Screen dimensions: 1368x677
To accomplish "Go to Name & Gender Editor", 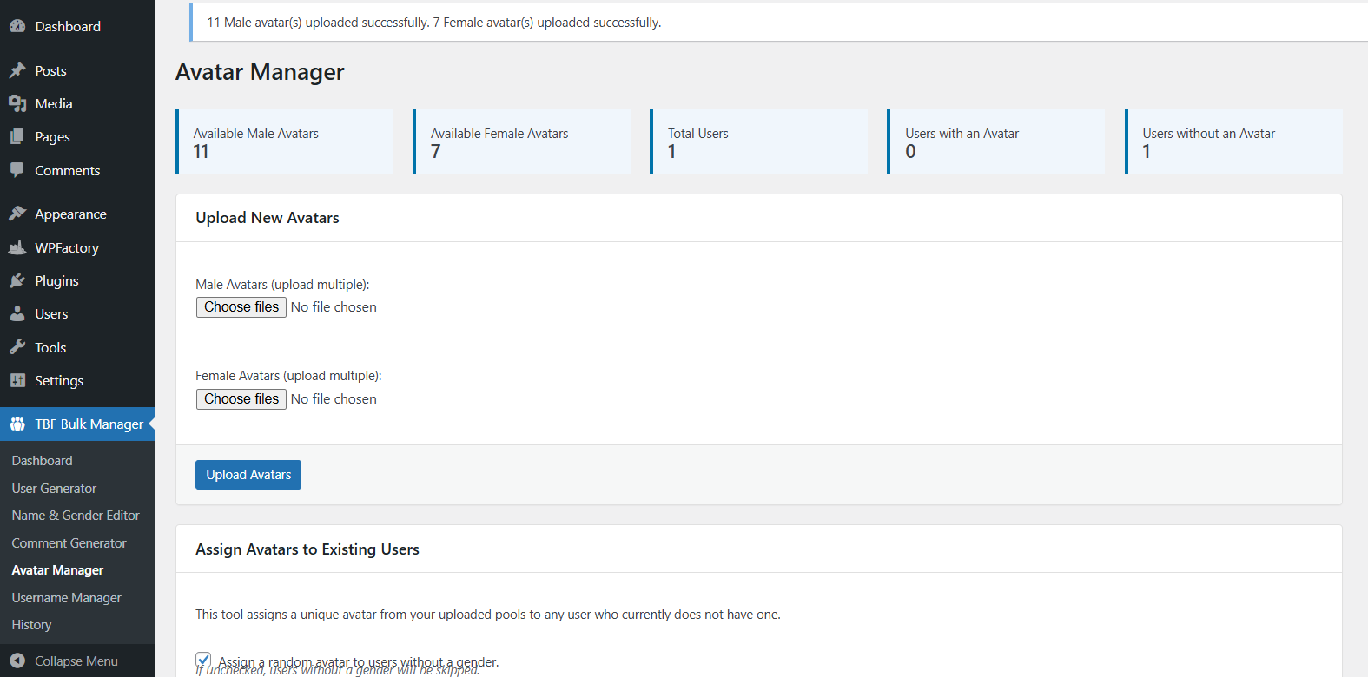I will click(76, 516).
